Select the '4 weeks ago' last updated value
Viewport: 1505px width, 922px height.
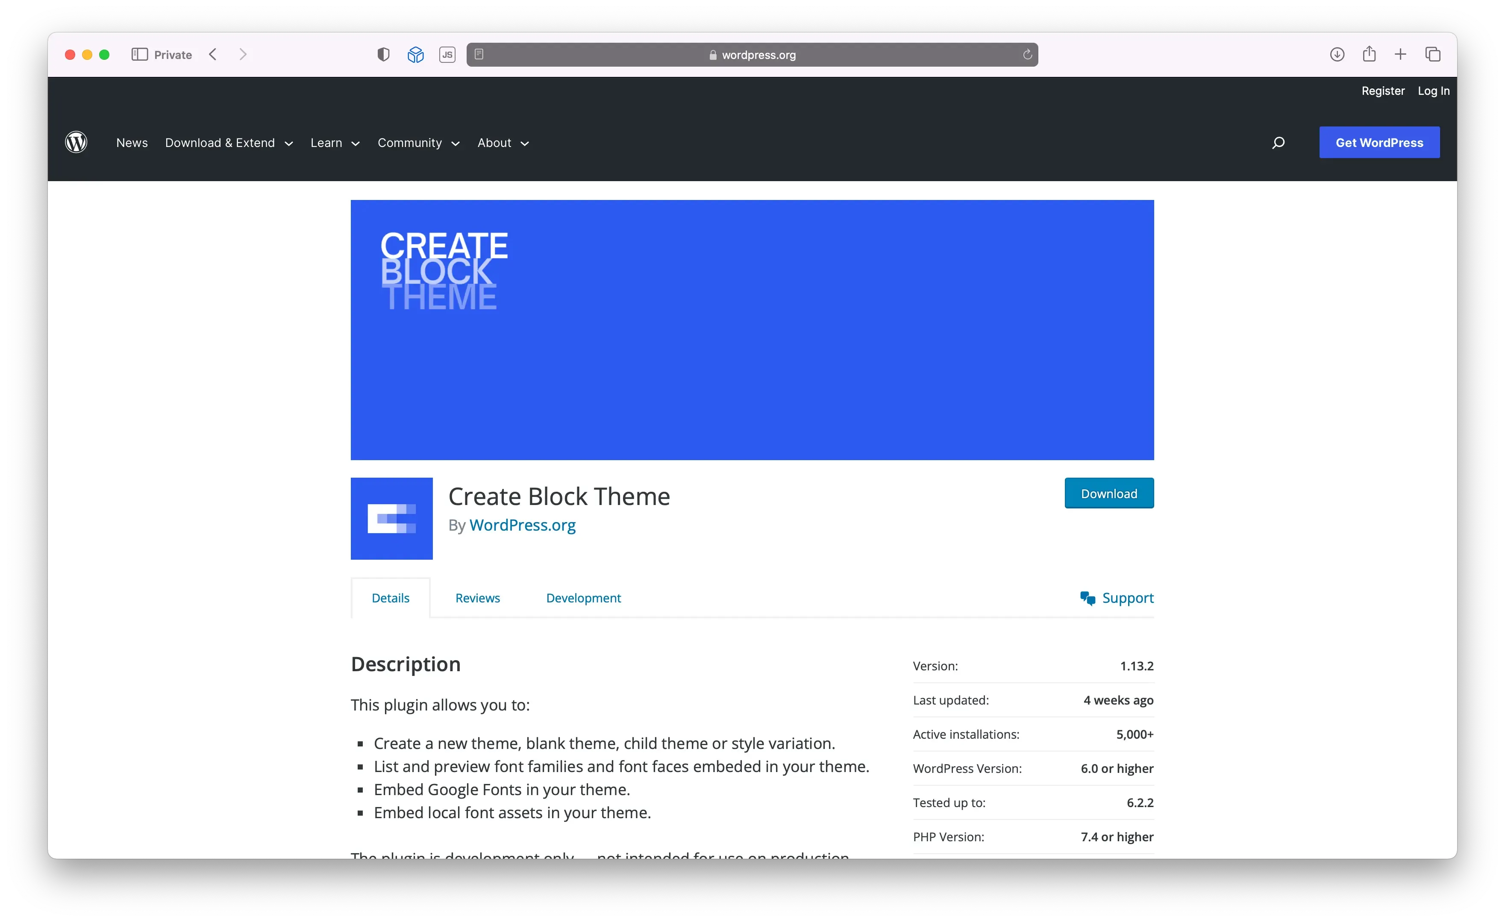1118,700
